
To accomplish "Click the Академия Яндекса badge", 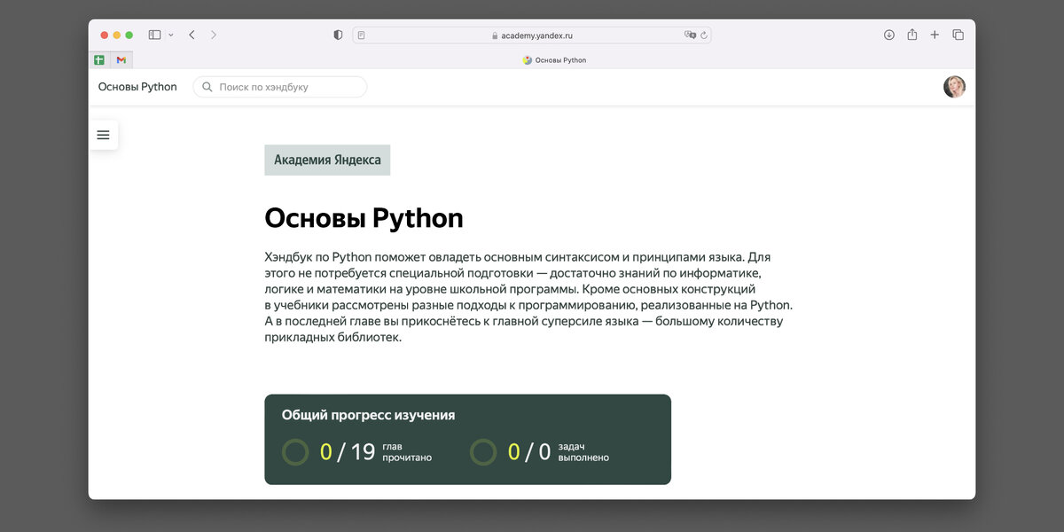I will pos(327,160).
